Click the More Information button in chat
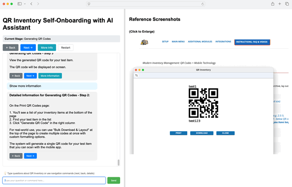Image resolution: width=292 pixels, height=187 pixels. pos(50,76)
